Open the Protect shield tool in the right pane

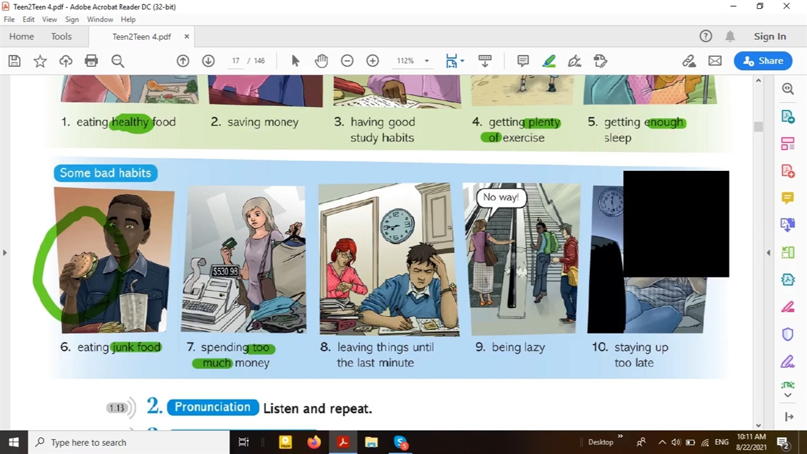[x=787, y=334]
